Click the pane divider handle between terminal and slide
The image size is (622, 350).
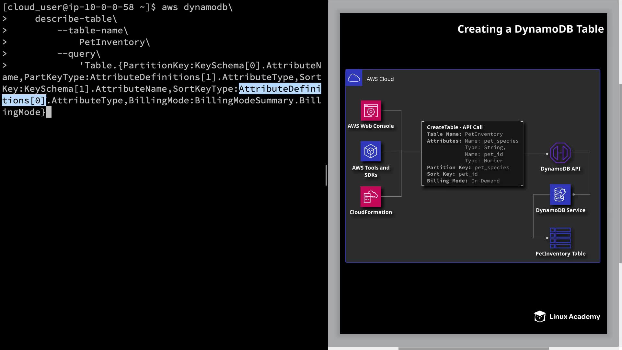(326, 175)
